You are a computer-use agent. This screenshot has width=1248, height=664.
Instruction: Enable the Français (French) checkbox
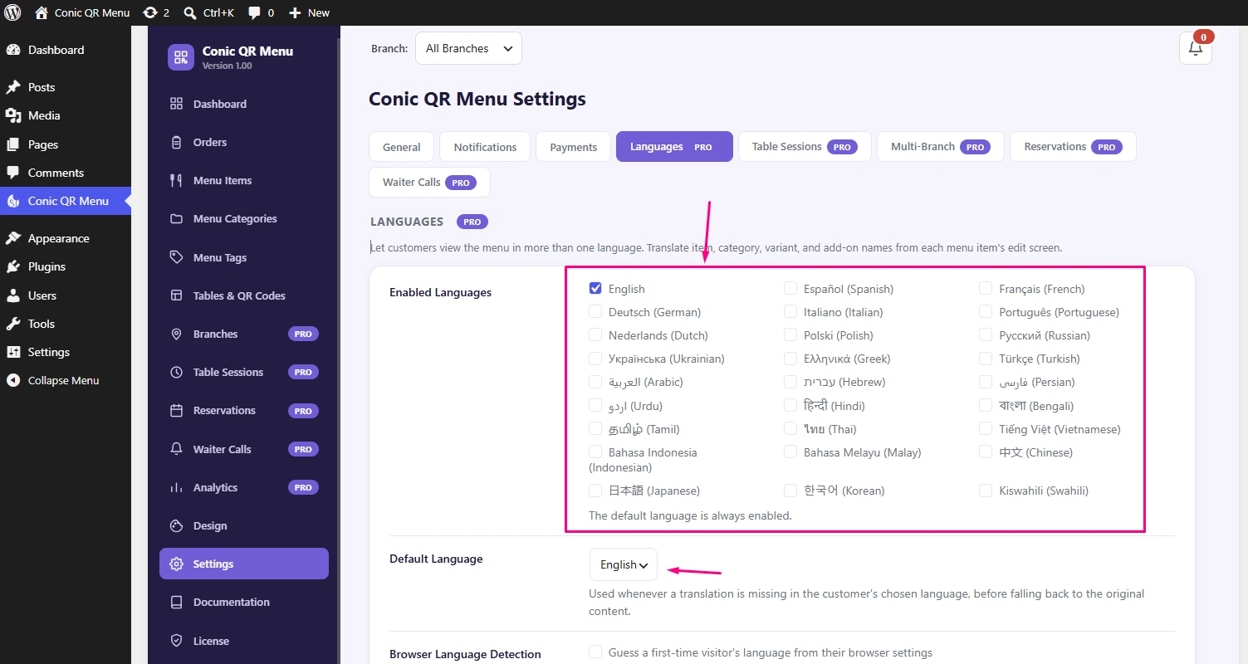986,288
